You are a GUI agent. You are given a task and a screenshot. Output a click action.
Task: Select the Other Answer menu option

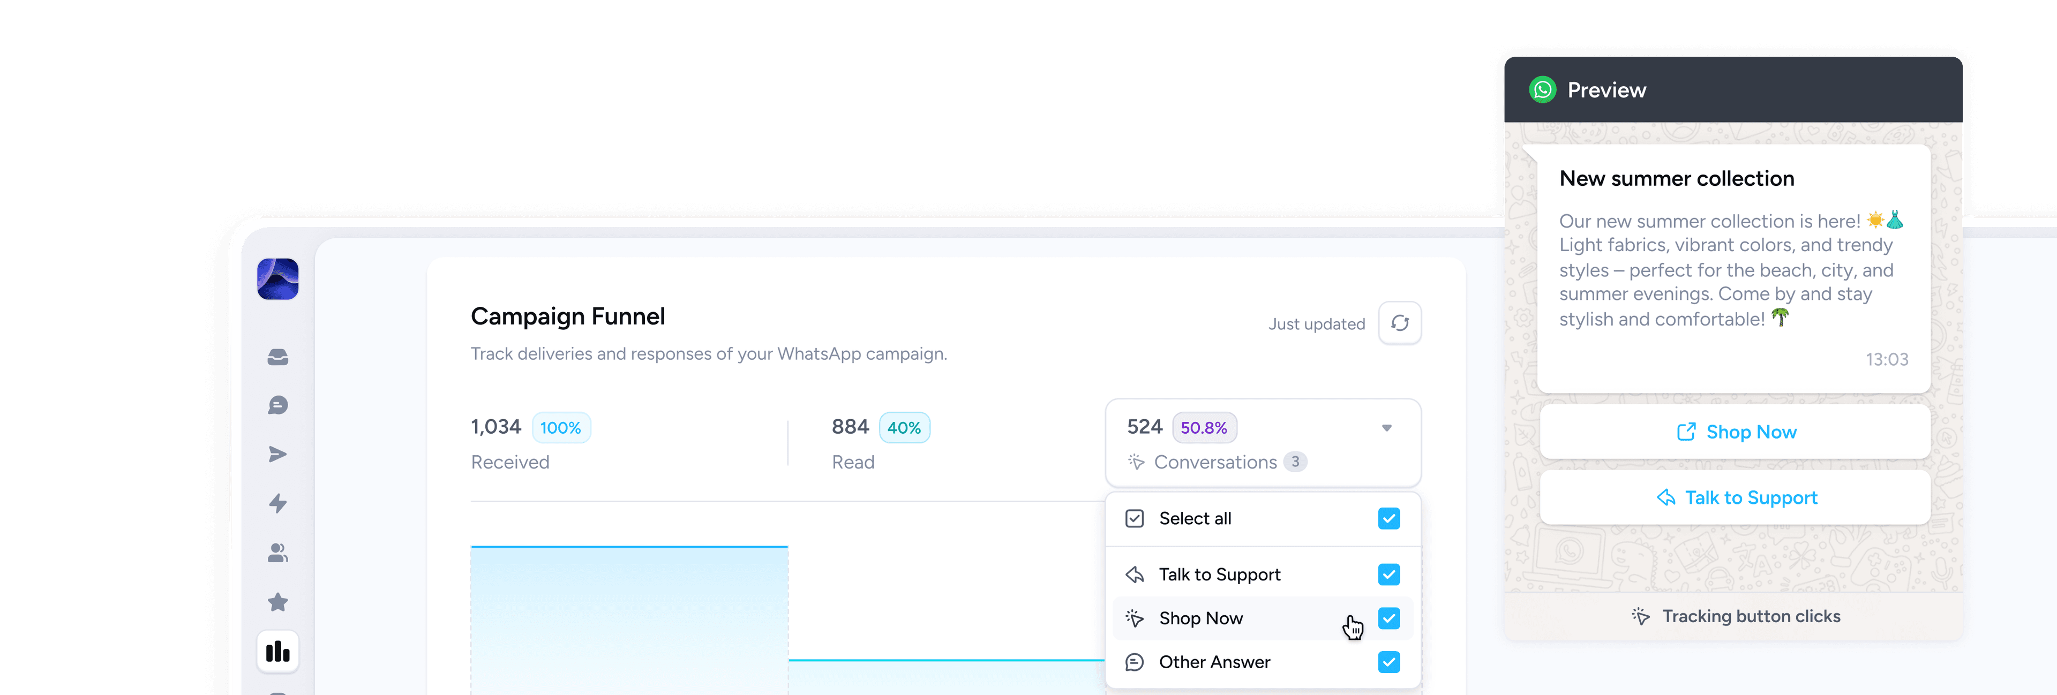(1214, 662)
